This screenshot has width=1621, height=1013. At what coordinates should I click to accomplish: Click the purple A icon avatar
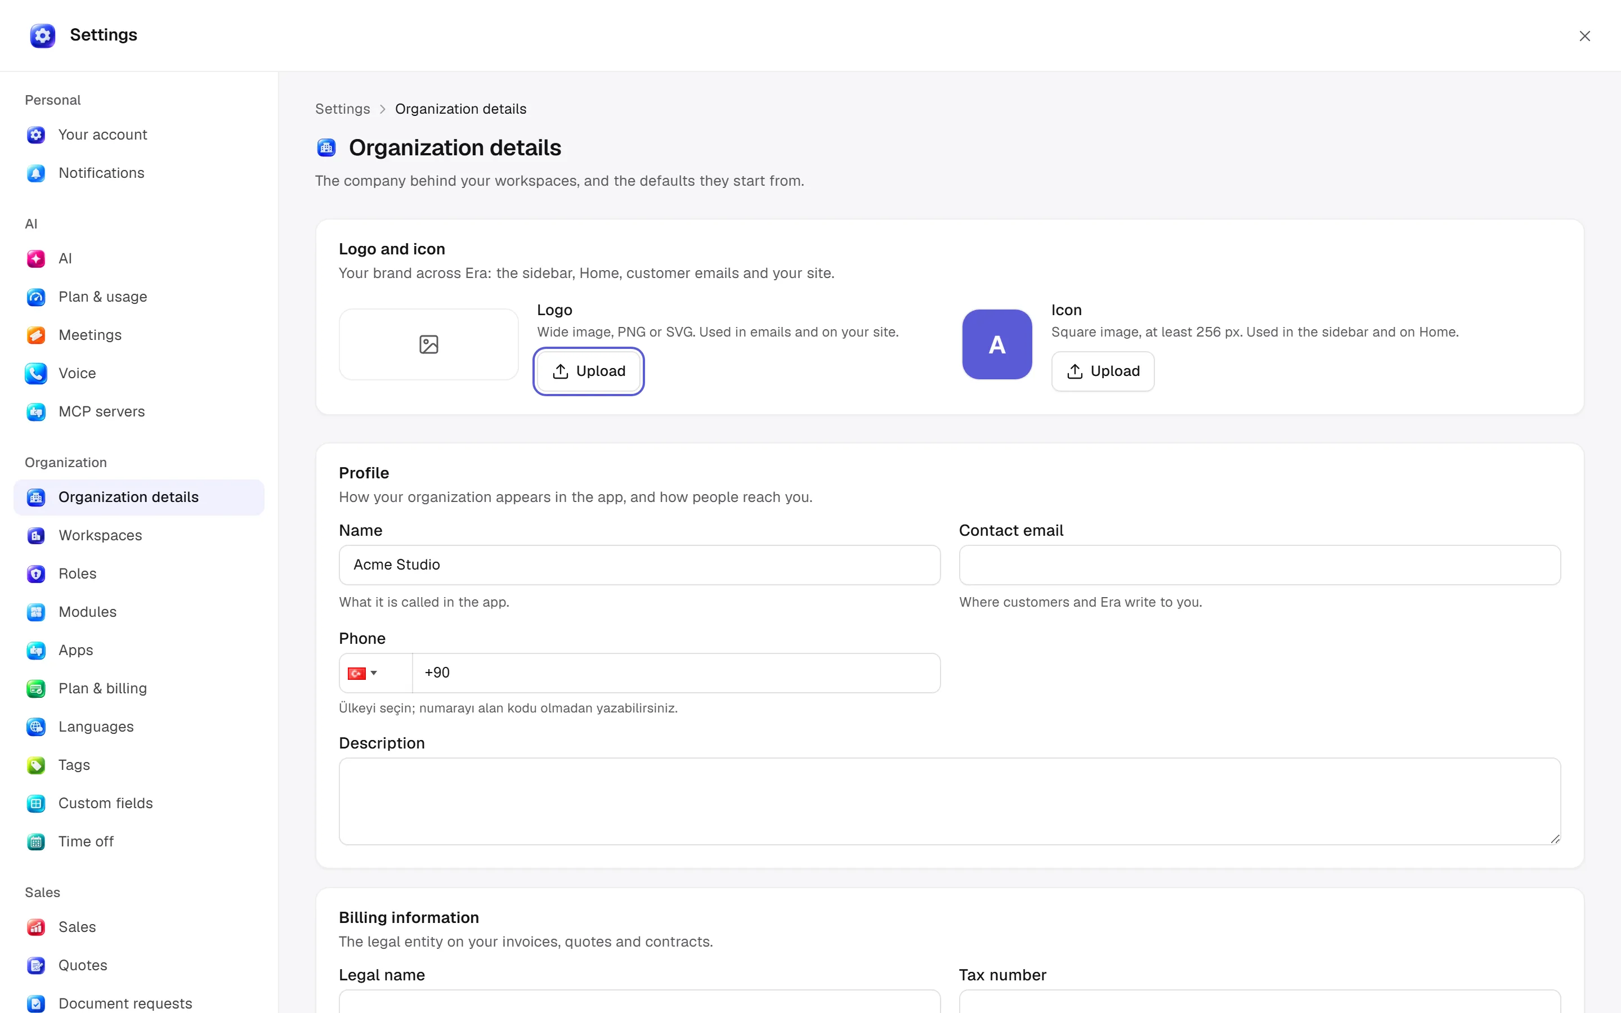pyautogui.click(x=997, y=344)
